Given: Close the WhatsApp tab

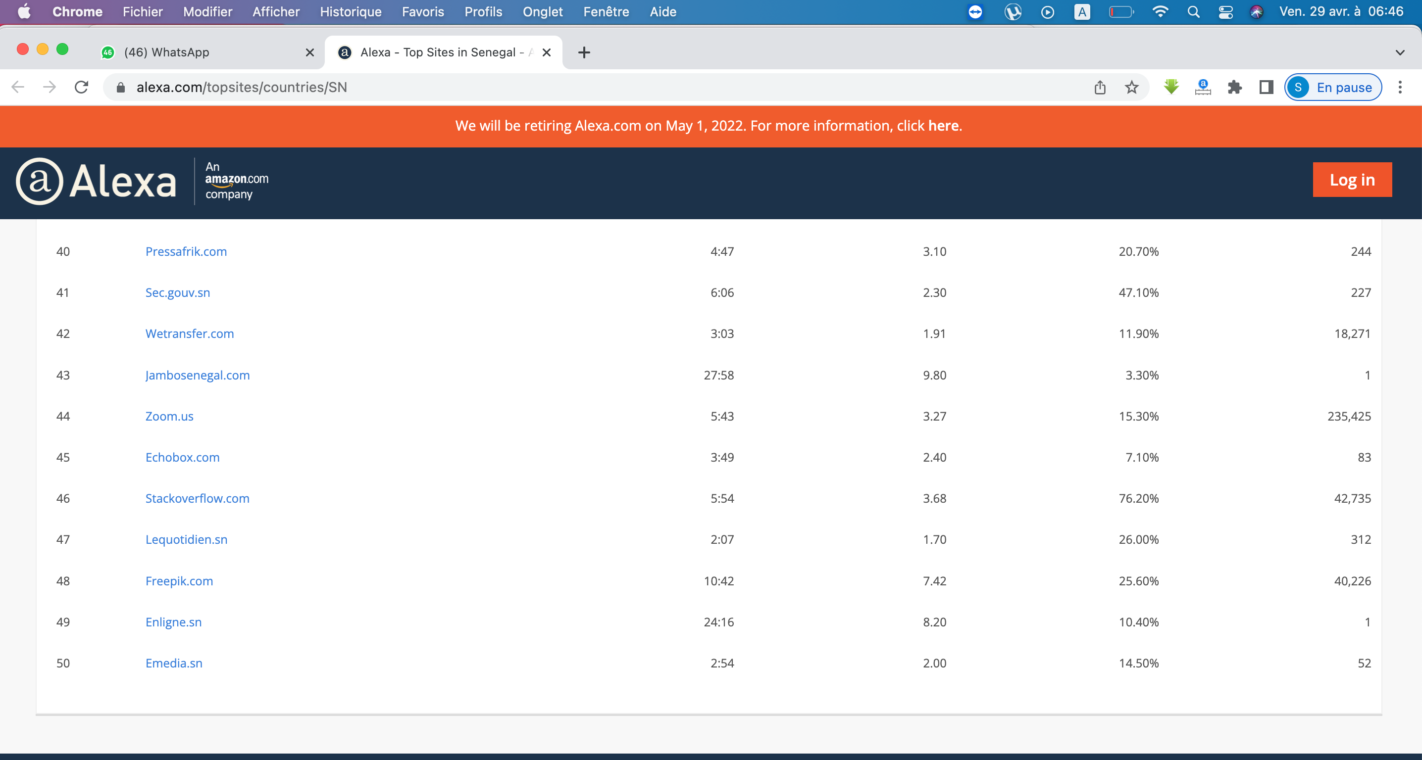Looking at the screenshot, I should point(309,52).
